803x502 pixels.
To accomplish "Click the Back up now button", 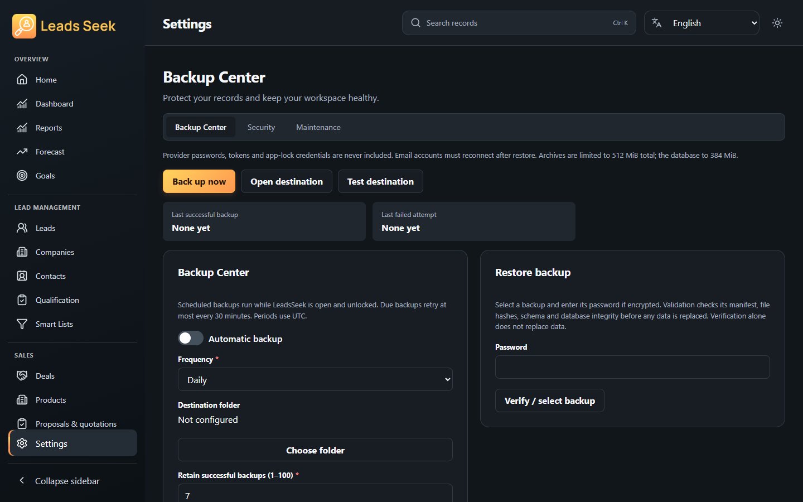I will [x=199, y=181].
